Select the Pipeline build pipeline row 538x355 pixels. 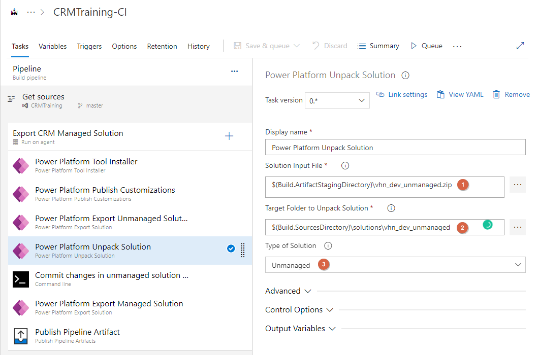coord(126,73)
